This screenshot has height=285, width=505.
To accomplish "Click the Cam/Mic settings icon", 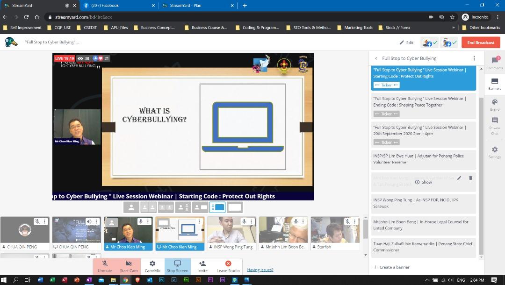I will pyautogui.click(x=152, y=266).
